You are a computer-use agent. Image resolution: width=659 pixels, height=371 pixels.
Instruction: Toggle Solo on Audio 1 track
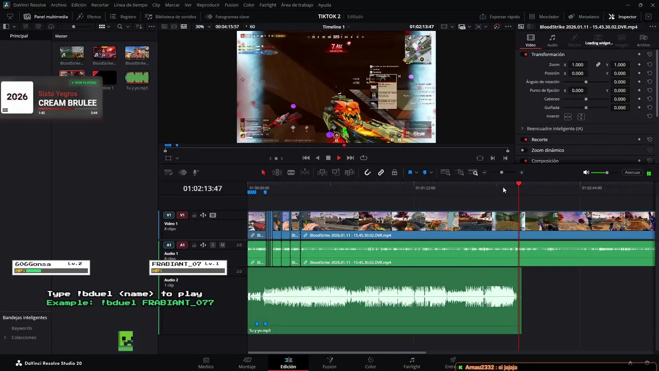(x=213, y=245)
